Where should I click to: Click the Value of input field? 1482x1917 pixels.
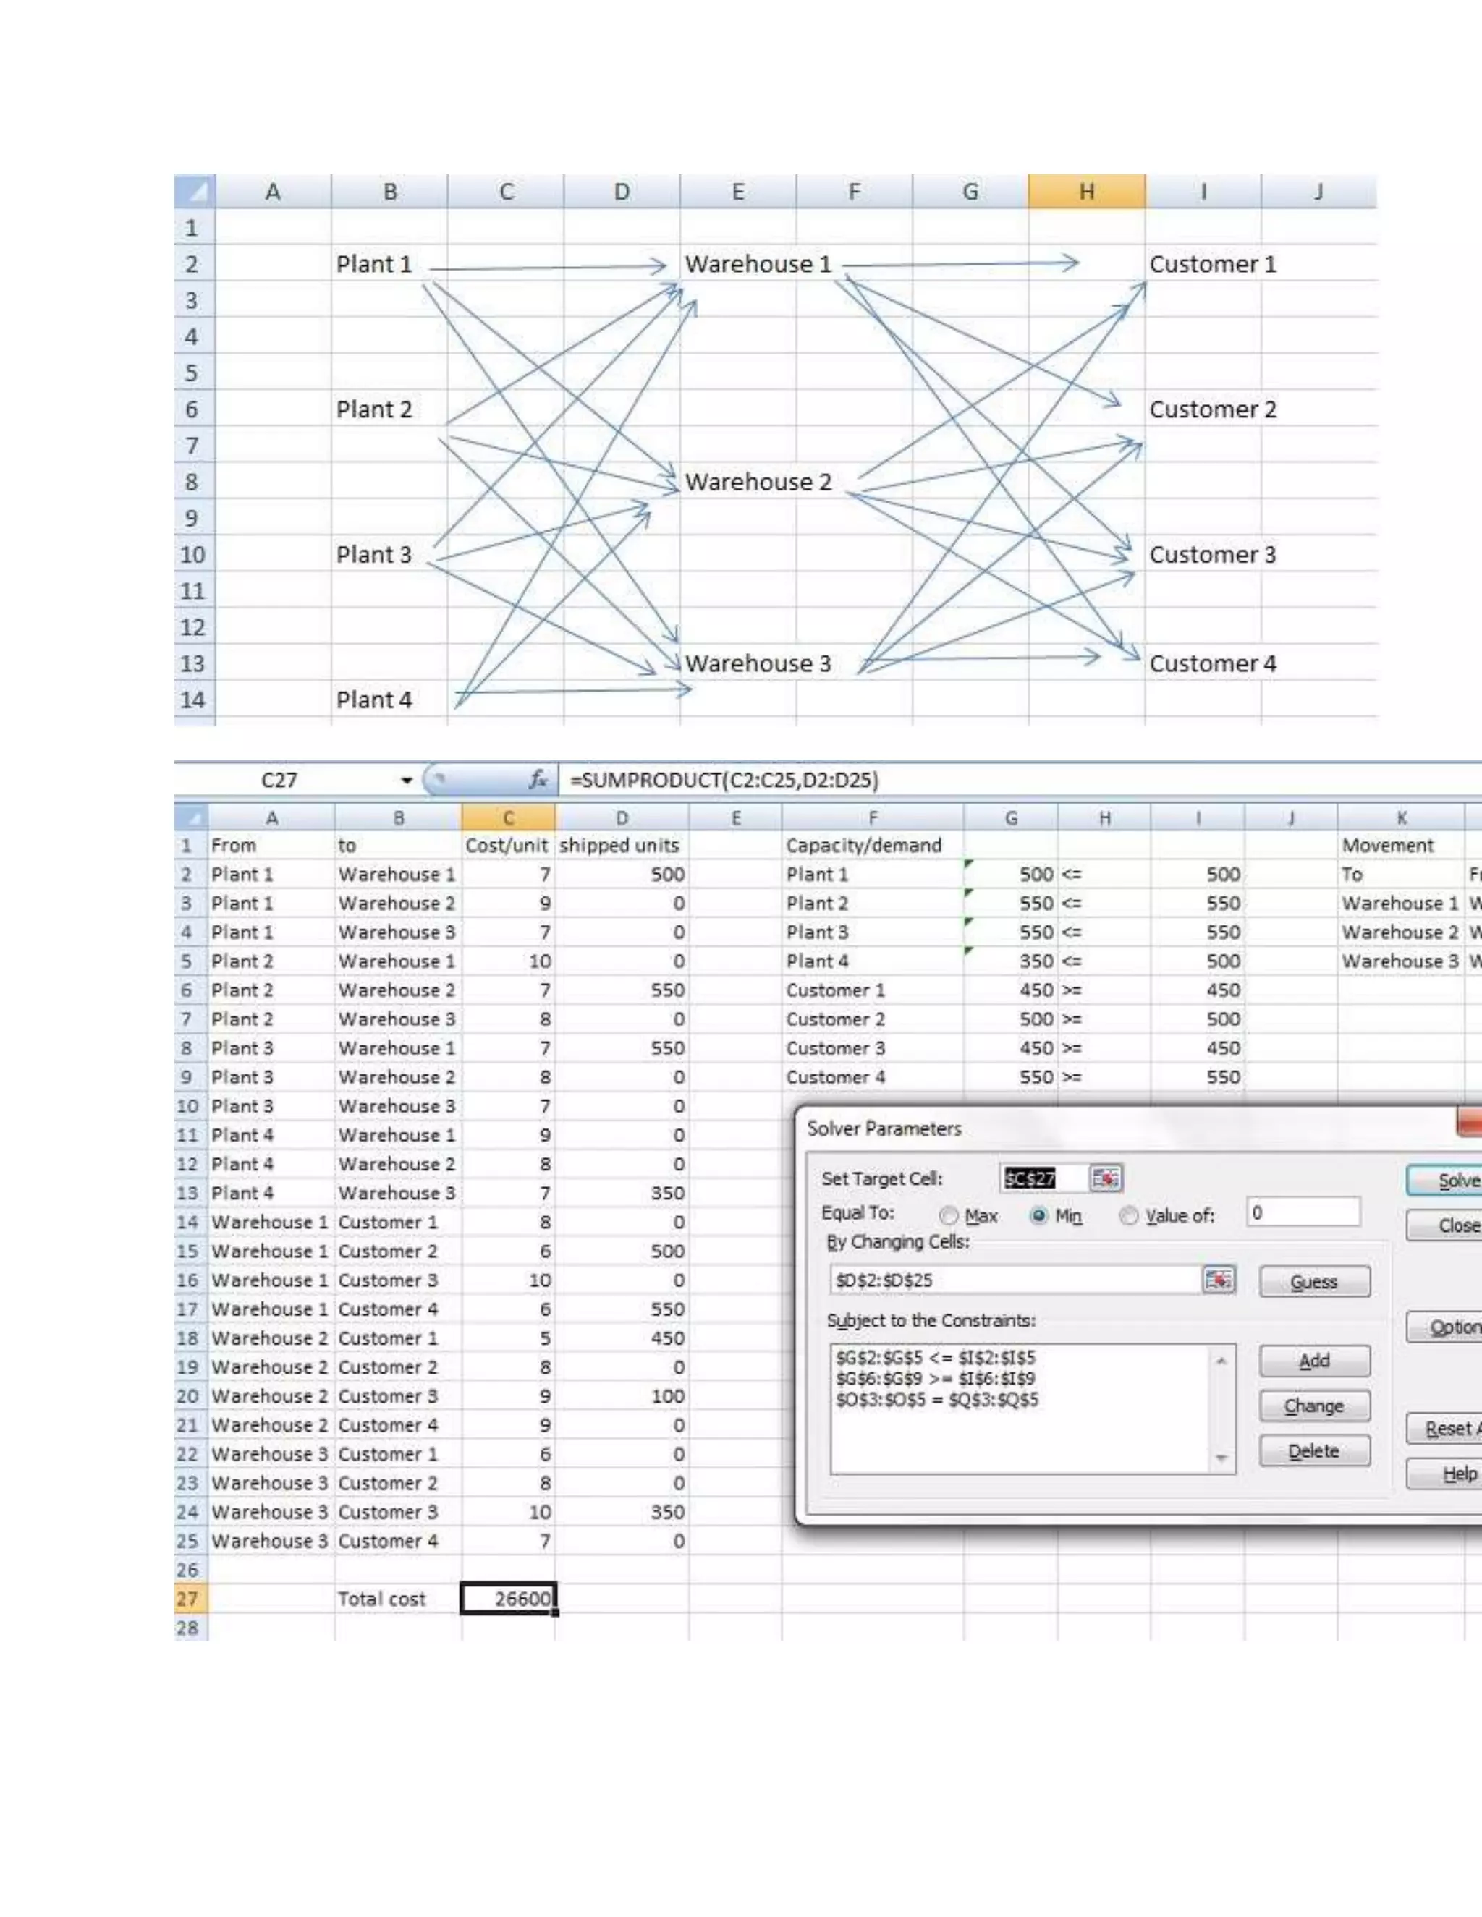pos(1303,1213)
